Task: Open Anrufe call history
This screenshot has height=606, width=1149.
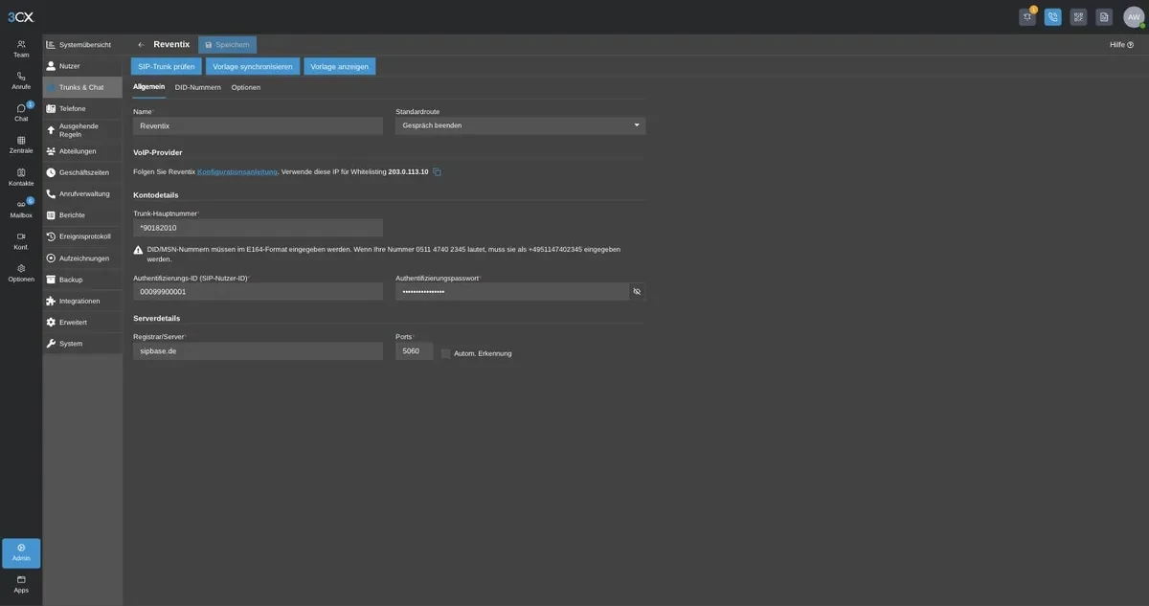Action: [21, 80]
